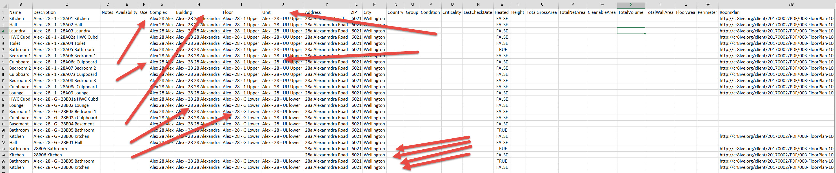Select the column X header
This screenshot has height=173, width=836.
[x=631, y=4]
